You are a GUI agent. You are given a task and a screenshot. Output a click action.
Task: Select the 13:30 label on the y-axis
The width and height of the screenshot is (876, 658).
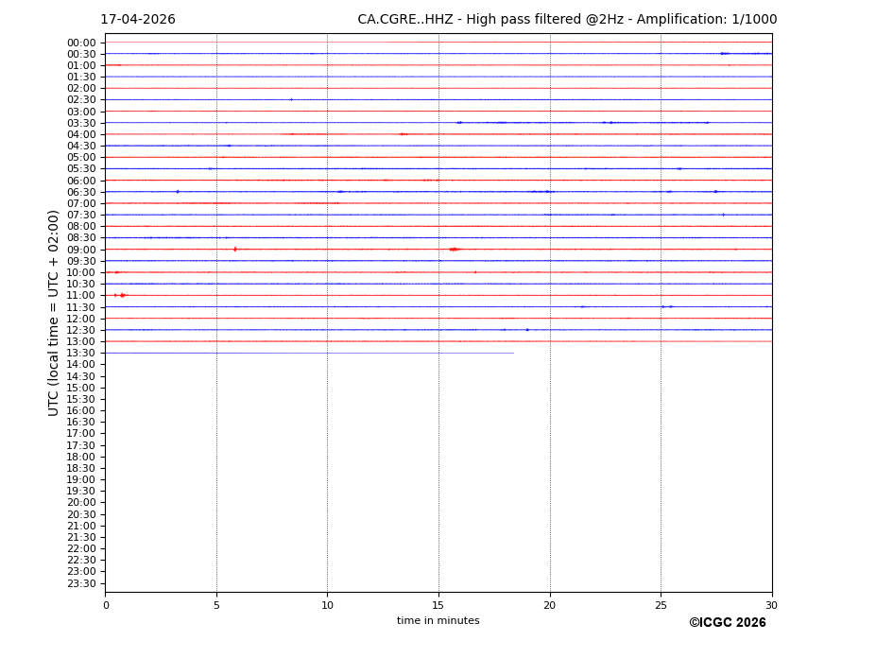(80, 354)
